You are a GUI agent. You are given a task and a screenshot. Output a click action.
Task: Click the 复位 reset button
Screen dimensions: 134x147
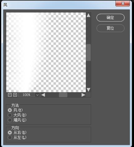110,28
